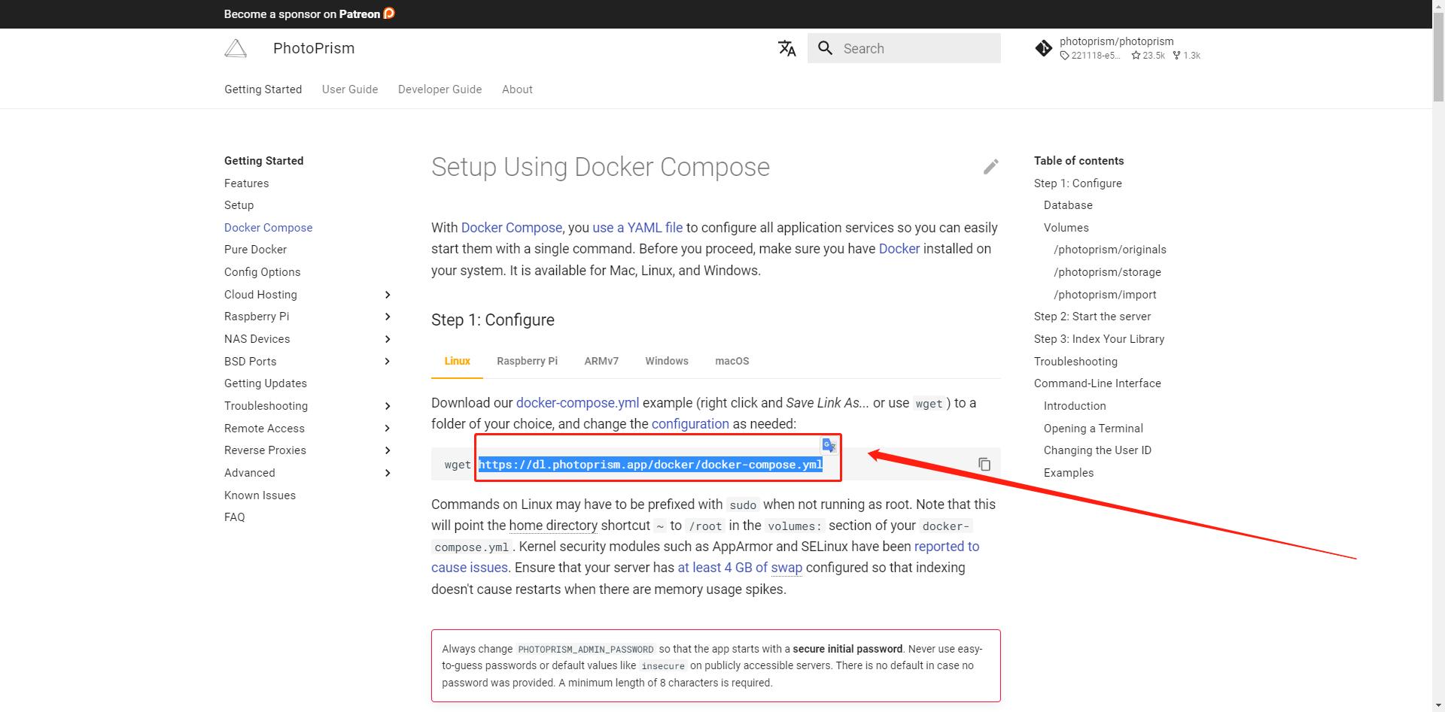Jump to Volumes in table of contents
This screenshot has height=712, width=1445.
(x=1066, y=228)
